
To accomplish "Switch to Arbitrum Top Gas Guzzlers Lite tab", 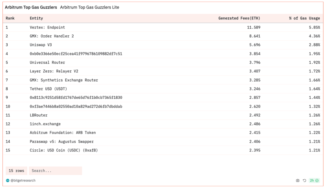I will [89, 7].
